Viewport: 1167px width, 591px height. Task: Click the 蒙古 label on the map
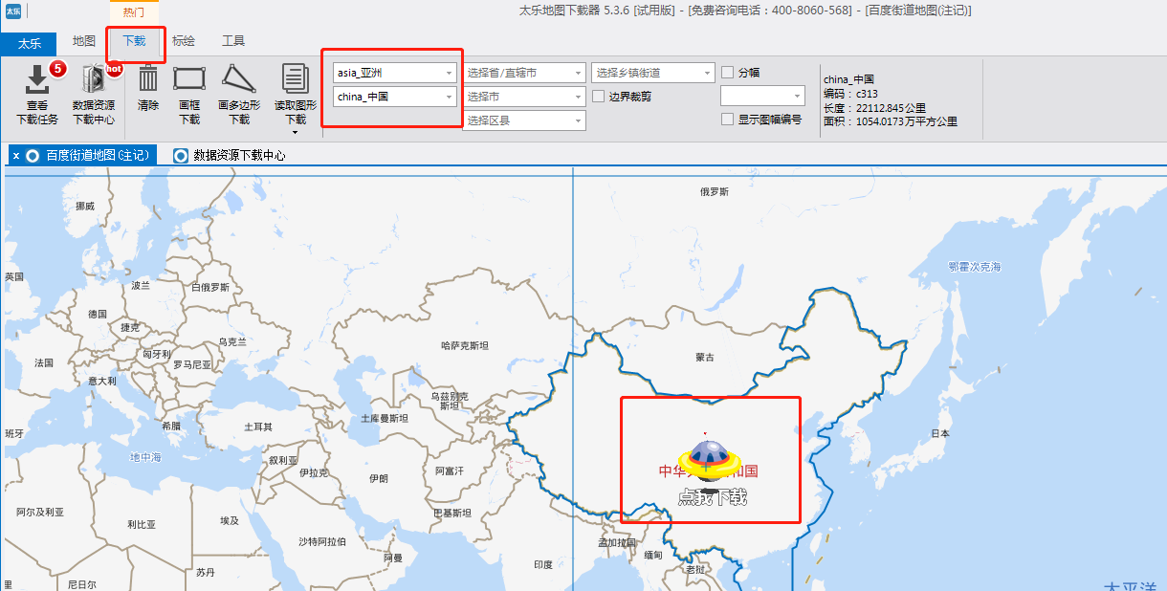point(705,357)
